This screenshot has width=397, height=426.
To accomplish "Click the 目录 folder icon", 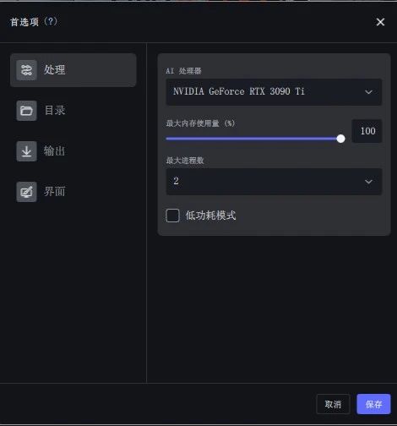I will click(26, 111).
